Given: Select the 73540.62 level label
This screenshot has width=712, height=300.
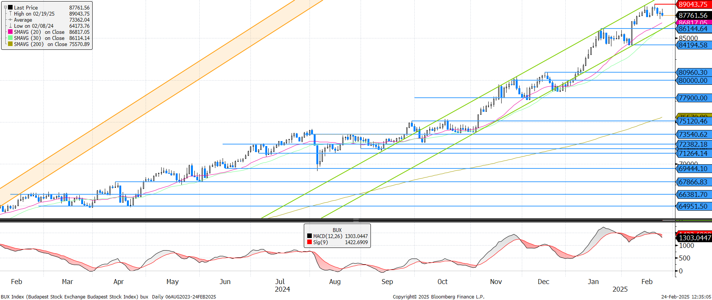Looking at the screenshot, I should (693, 134).
